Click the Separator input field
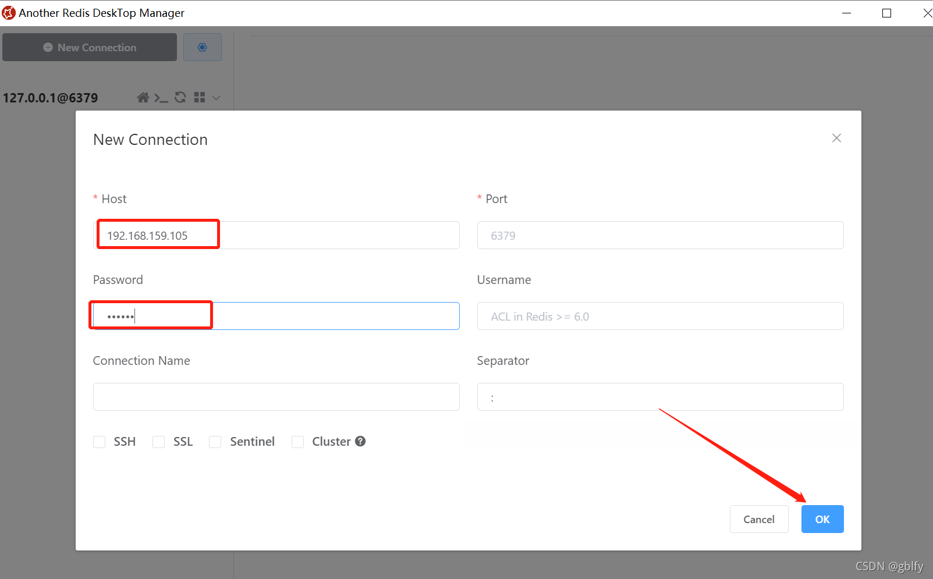Viewport: 933px width, 579px height. (660, 397)
